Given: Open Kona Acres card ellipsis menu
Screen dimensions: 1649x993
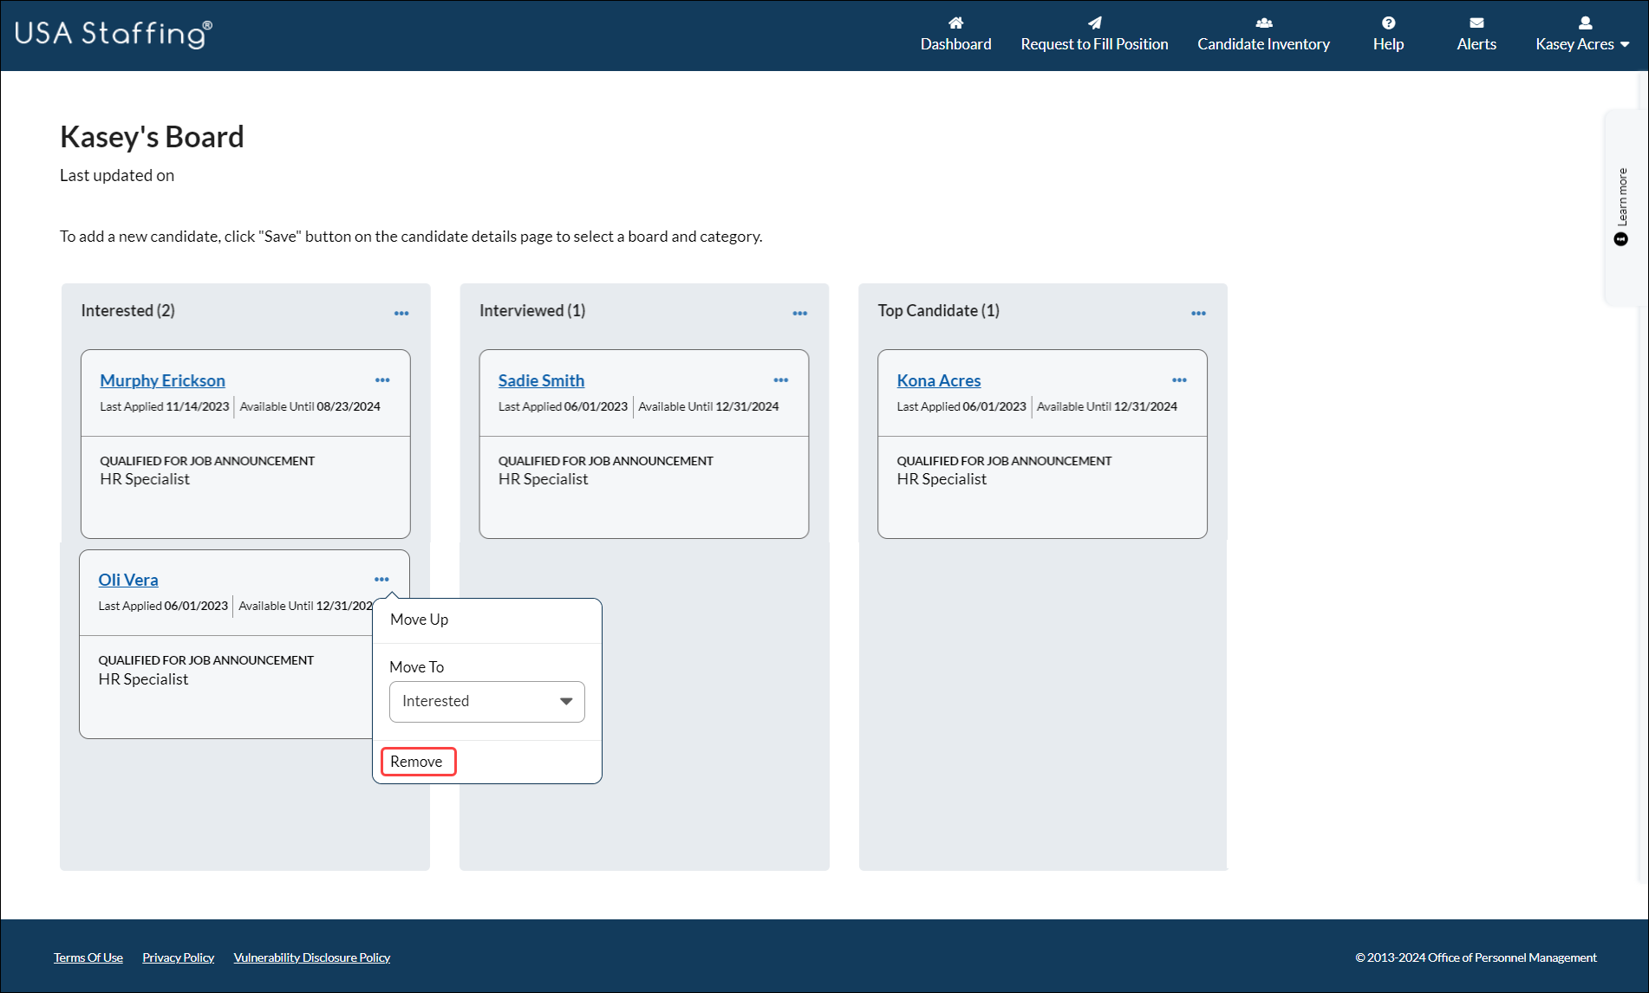Looking at the screenshot, I should pos(1179,380).
